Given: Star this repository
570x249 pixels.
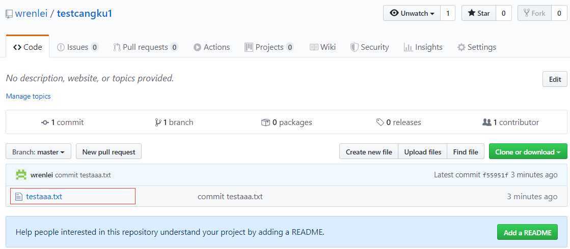Looking at the screenshot, I should (x=479, y=13).
